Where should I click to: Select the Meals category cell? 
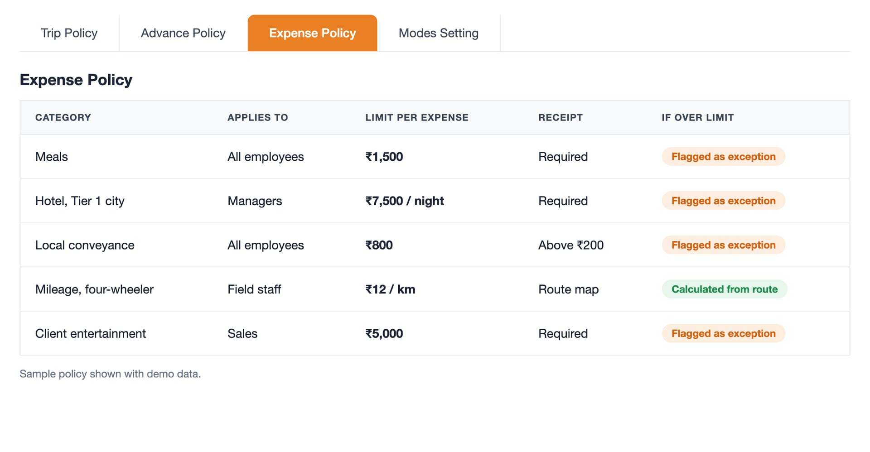[52, 157]
